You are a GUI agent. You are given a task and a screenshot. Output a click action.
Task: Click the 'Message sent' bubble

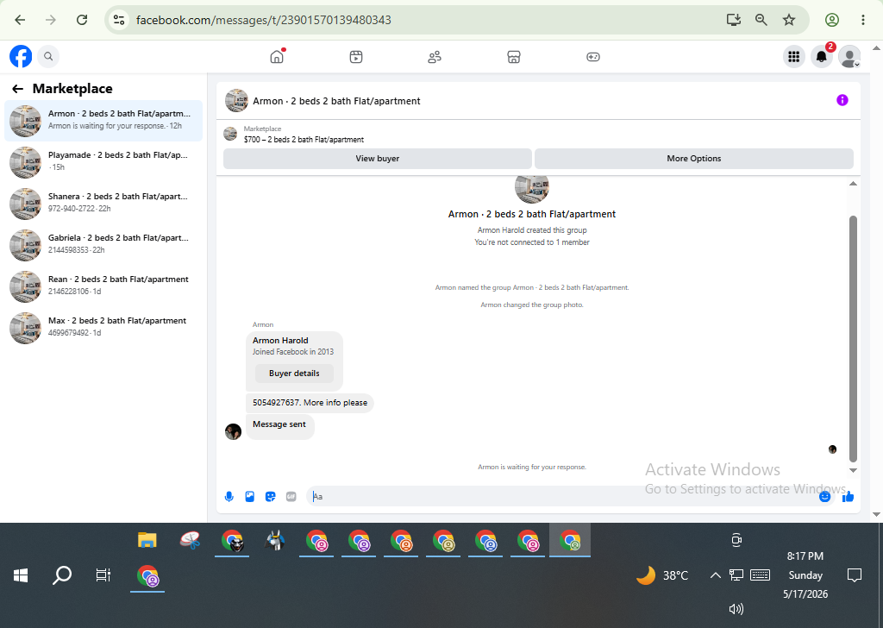point(280,426)
